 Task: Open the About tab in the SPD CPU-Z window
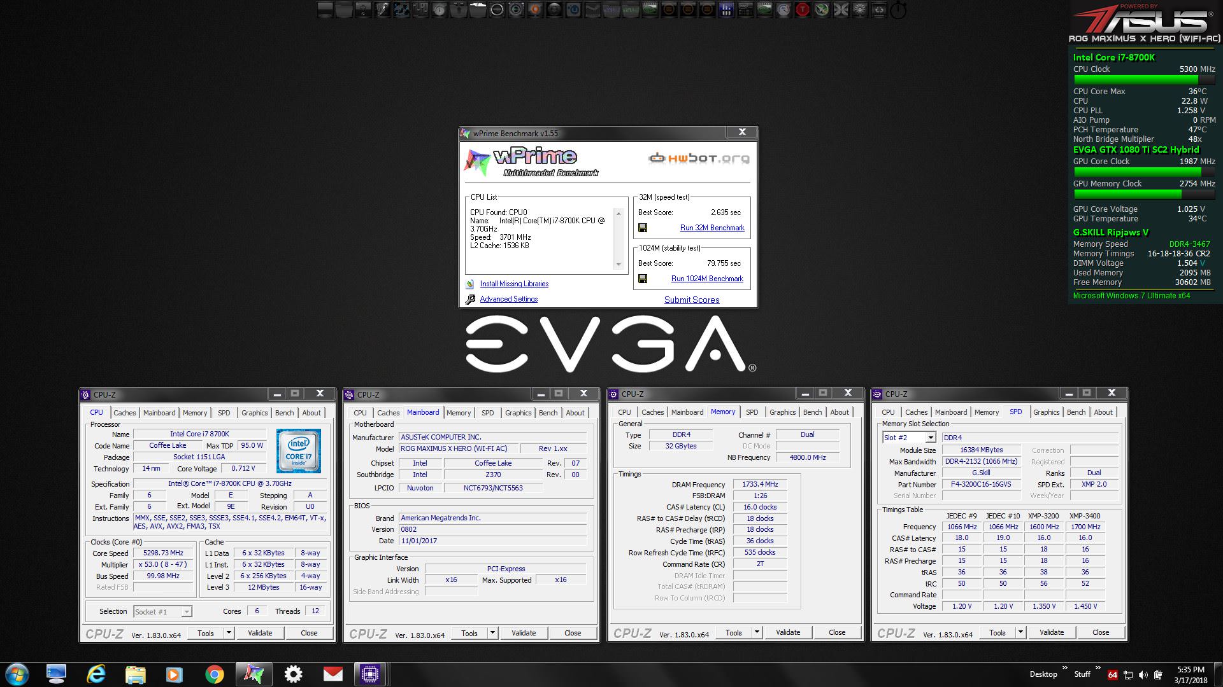coord(1103,412)
